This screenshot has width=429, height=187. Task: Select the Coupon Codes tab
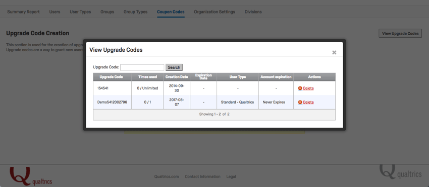[171, 12]
